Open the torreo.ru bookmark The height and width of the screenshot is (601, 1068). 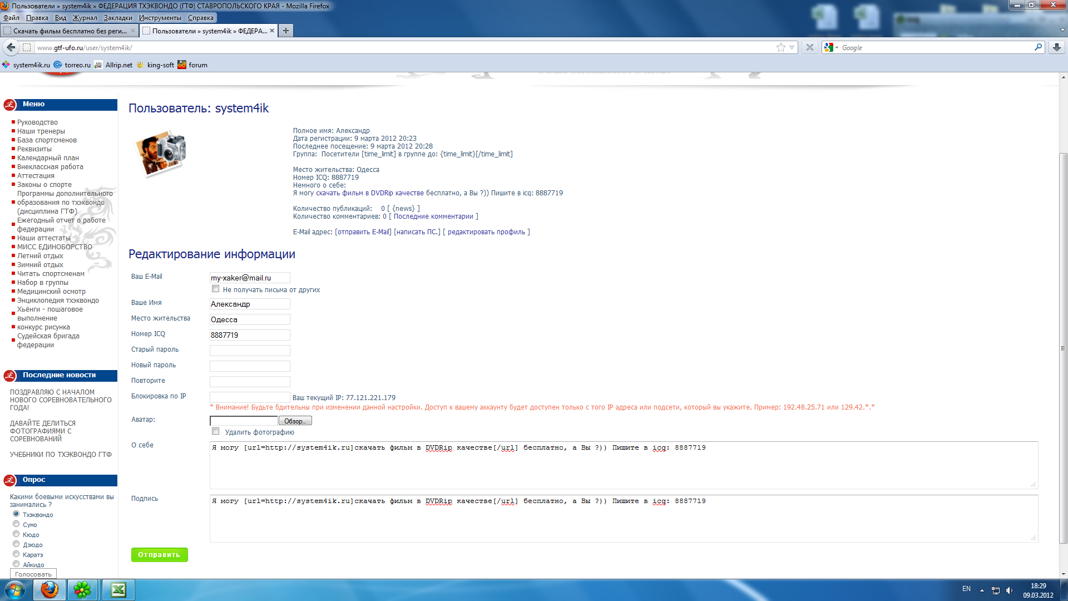pyautogui.click(x=72, y=65)
